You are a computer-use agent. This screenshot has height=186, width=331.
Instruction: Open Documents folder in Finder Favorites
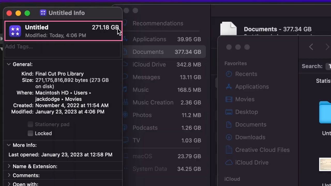[250, 125]
